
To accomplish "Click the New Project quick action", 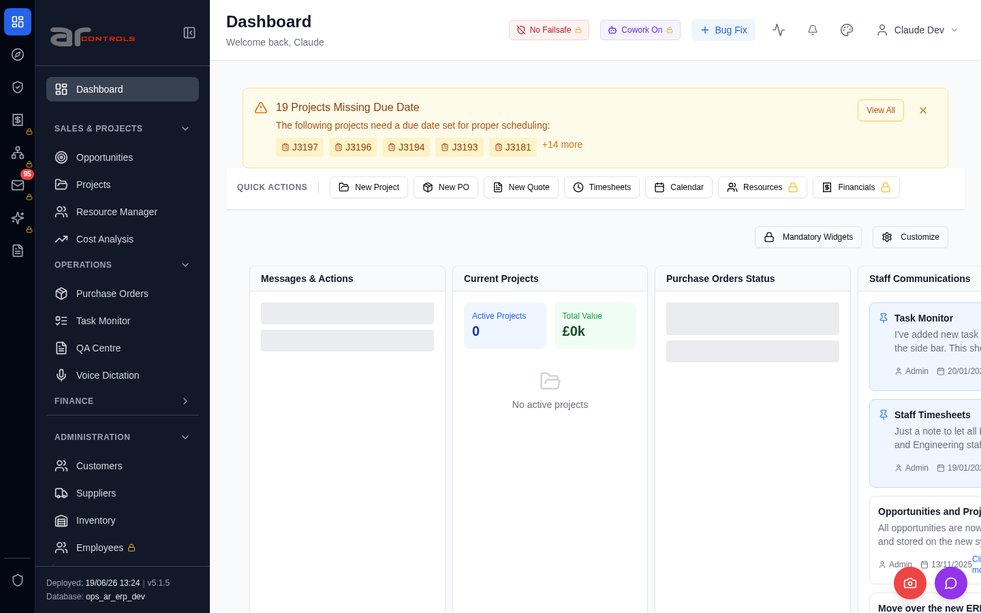I will click(369, 187).
